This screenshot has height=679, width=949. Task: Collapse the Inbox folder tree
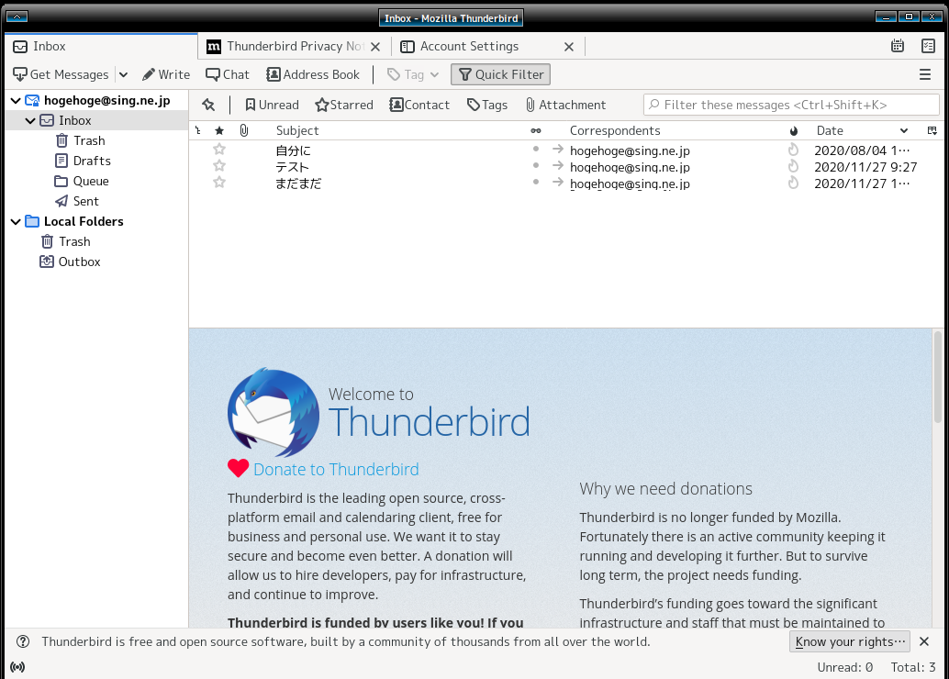click(x=30, y=120)
